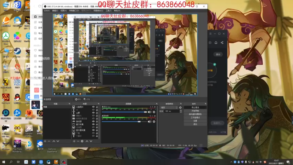Click the 停止推流 button
Screen dimensions: 293x165
pos(195,107)
